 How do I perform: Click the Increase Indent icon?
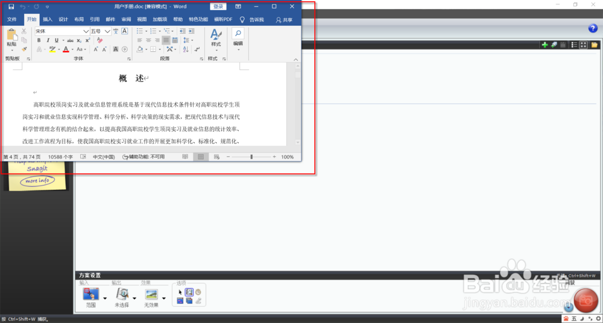point(191,31)
